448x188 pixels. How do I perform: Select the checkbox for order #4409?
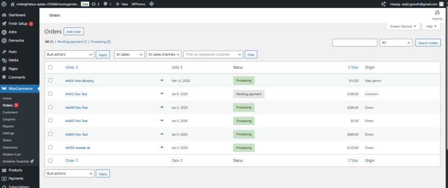pyautogui.click(x=50, y=107)
